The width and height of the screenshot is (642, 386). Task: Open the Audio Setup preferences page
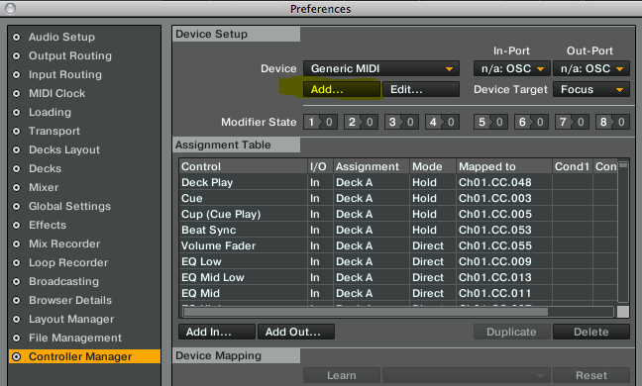point(84,37)
